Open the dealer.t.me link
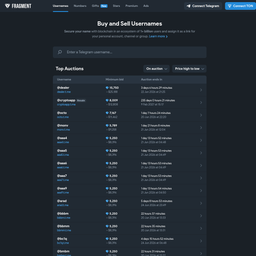This screenshot has width=256, height=256. [x=64, y=92]
